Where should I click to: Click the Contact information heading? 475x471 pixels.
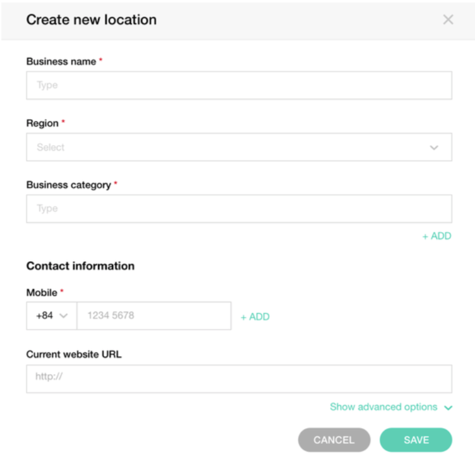[80, 265]
